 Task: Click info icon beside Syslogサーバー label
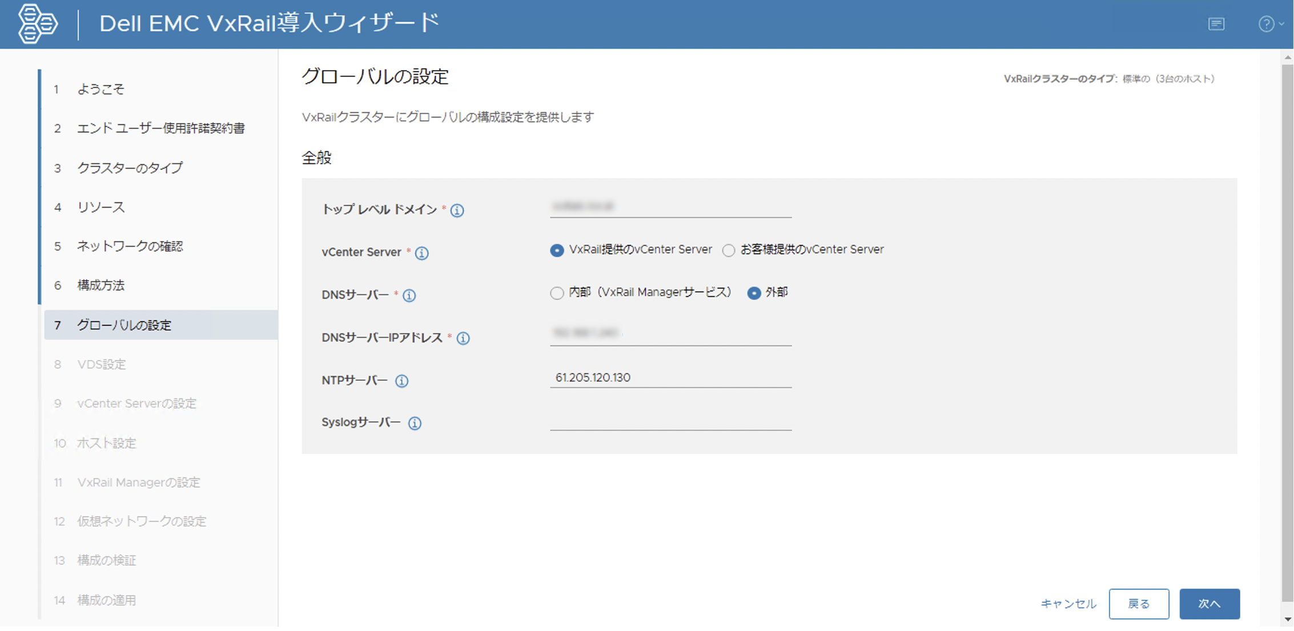(x=415, y=423)
